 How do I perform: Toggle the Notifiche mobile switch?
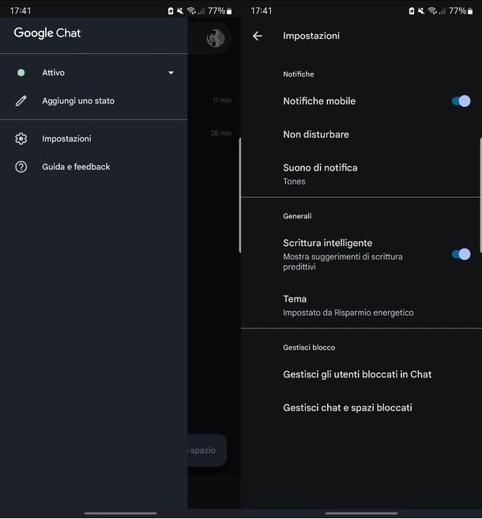point(461,101)
